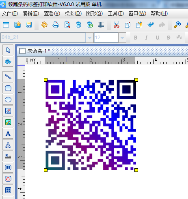Choose the rounded rectangle tool
The height and width of the screenshot is (199, 188).
pos(8,88)
